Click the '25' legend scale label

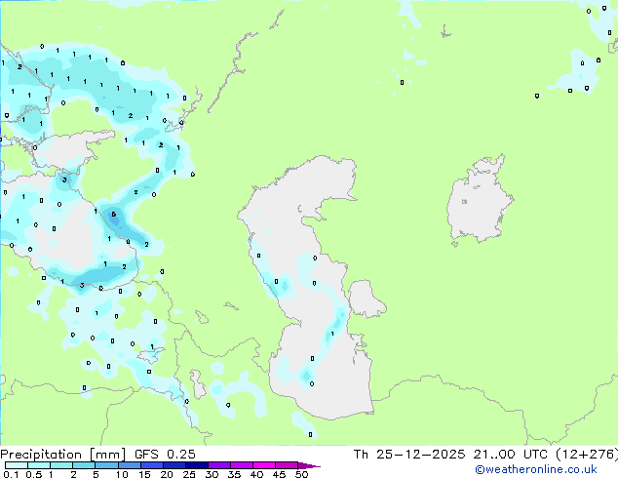pos(189,474)
